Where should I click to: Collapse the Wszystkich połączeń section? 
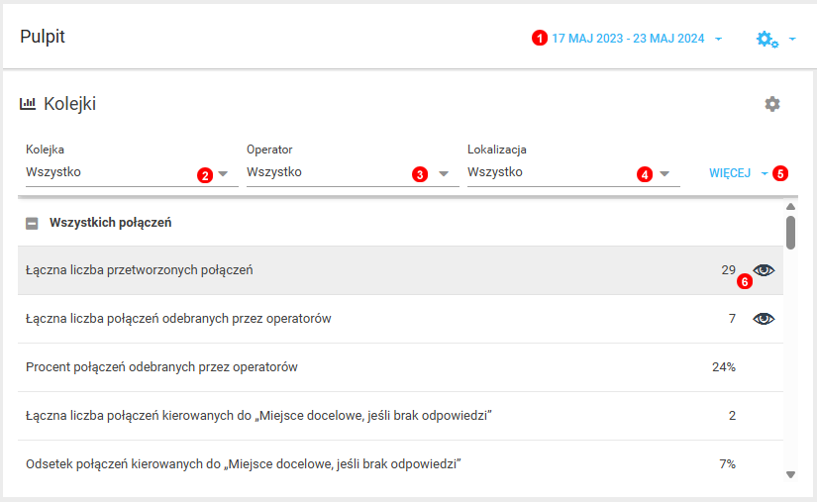tap(32, 224)
